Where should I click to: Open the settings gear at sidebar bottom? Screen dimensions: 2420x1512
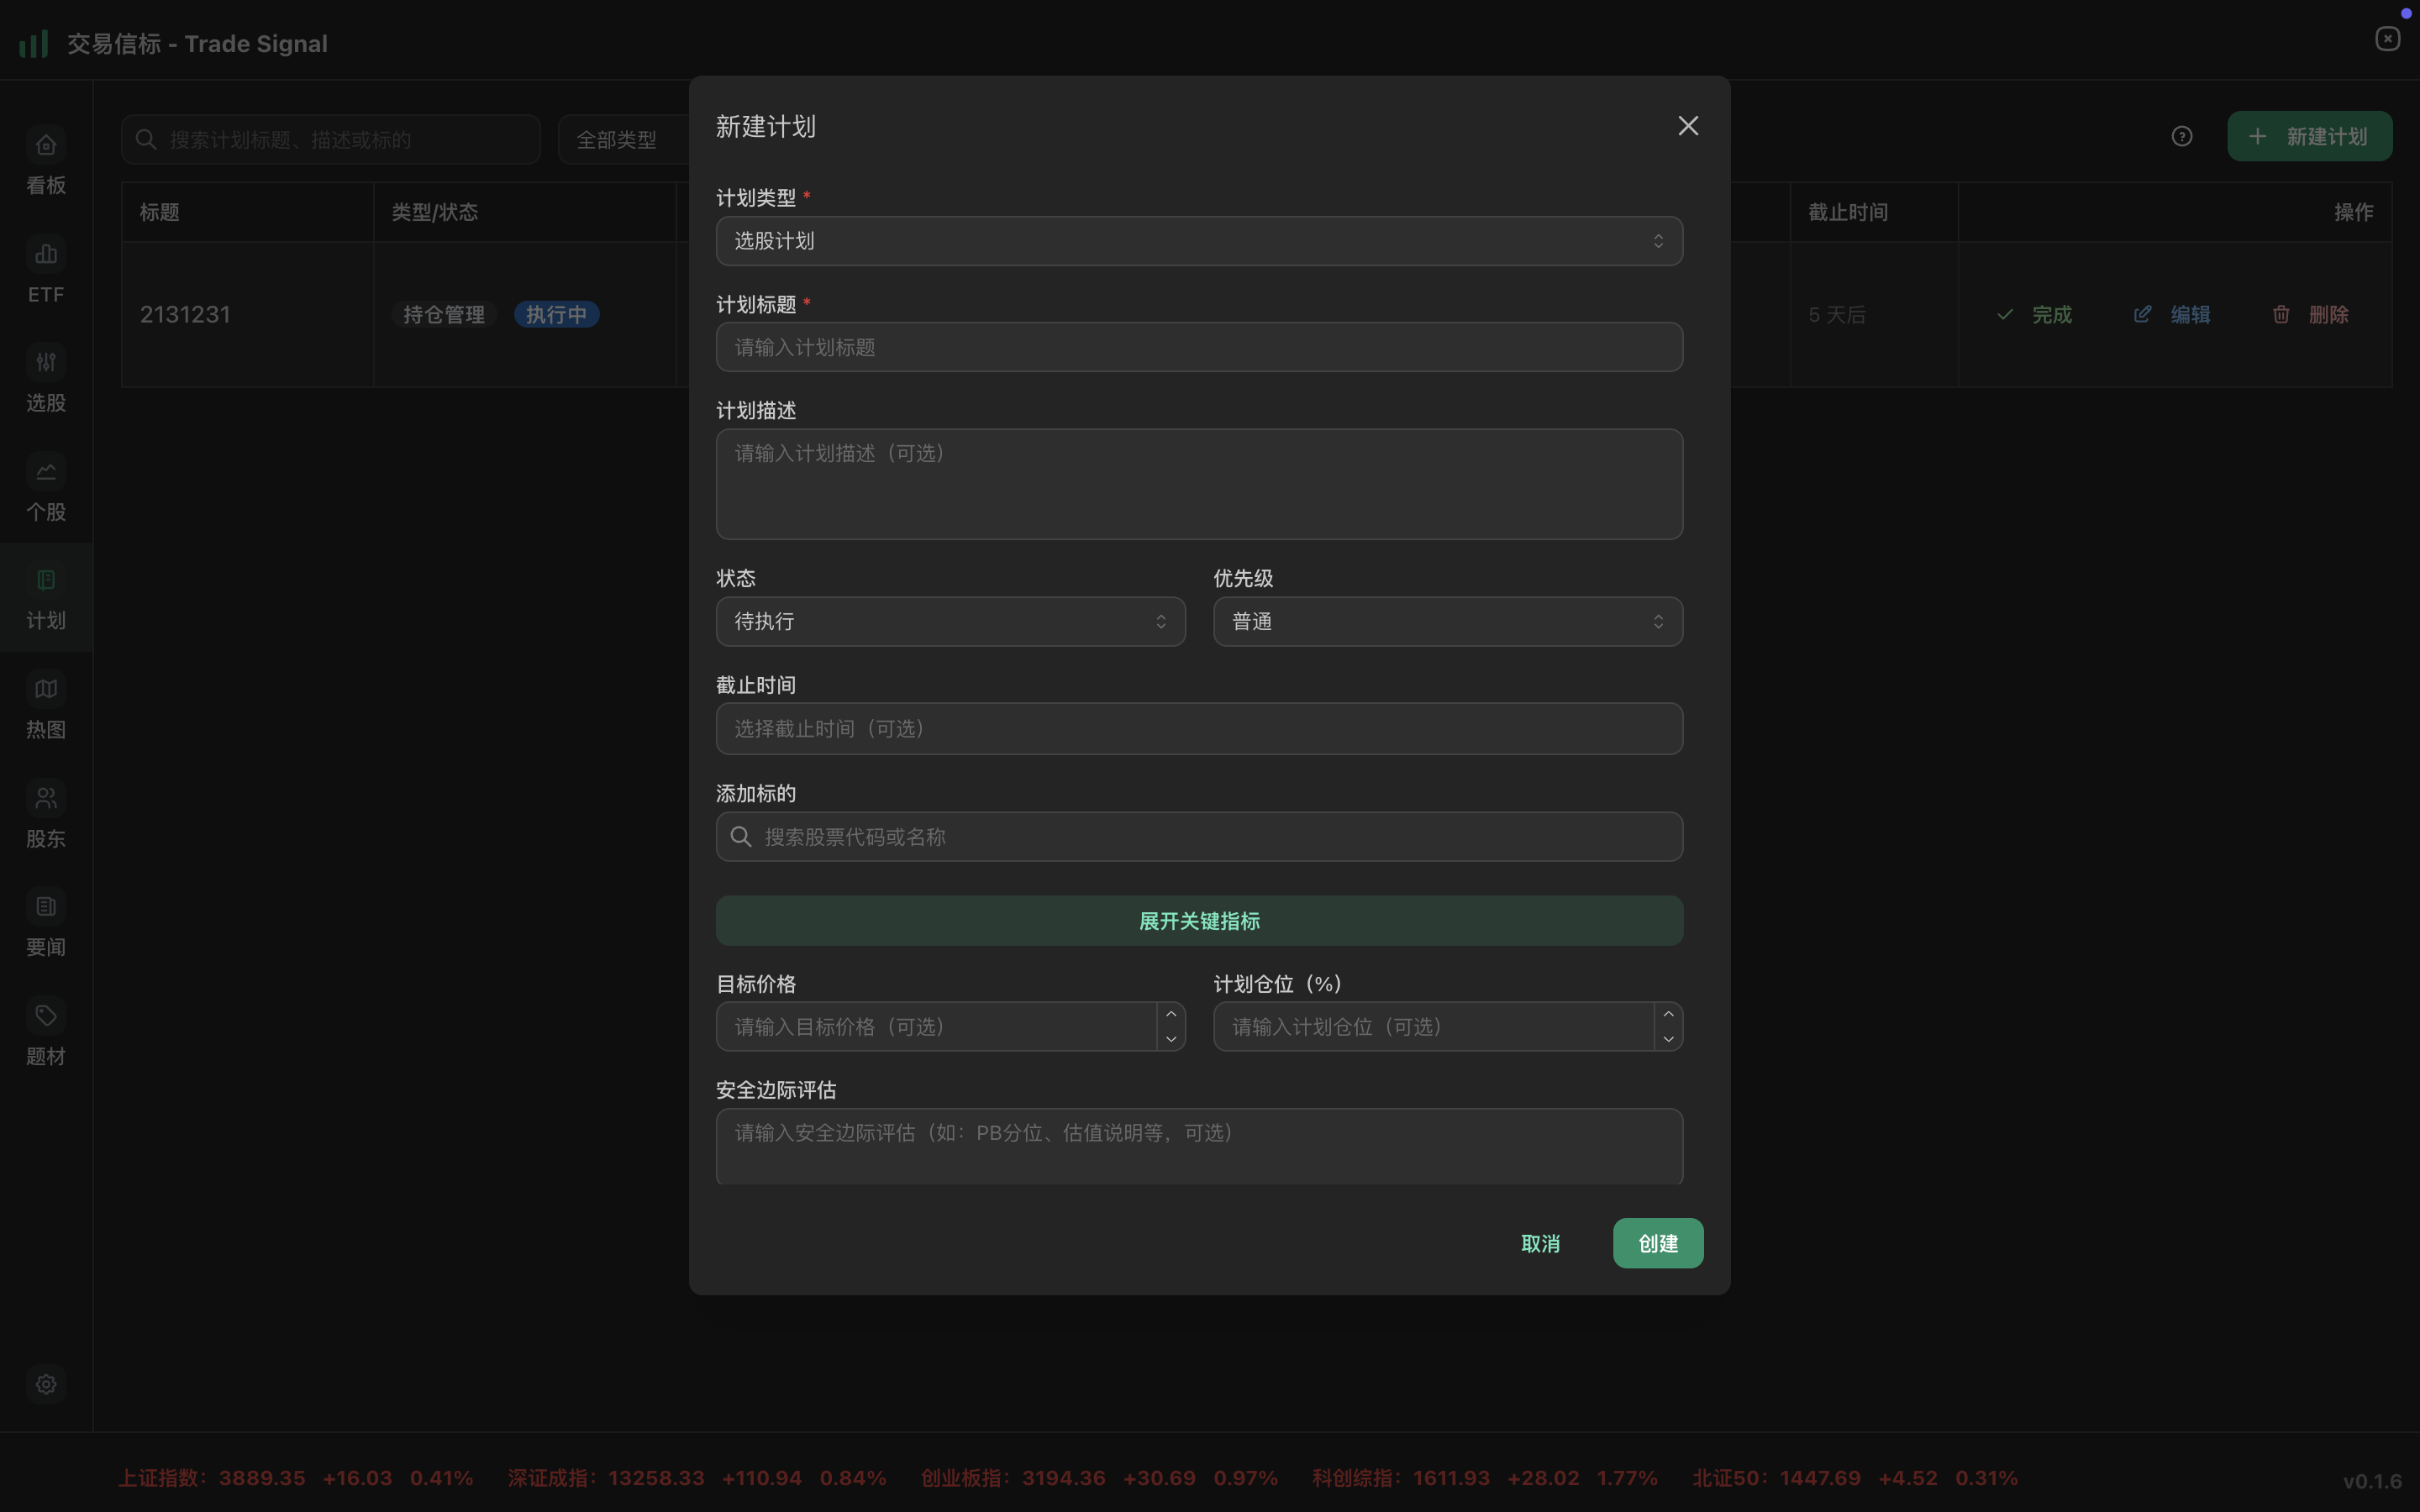tap(45, 1384)
